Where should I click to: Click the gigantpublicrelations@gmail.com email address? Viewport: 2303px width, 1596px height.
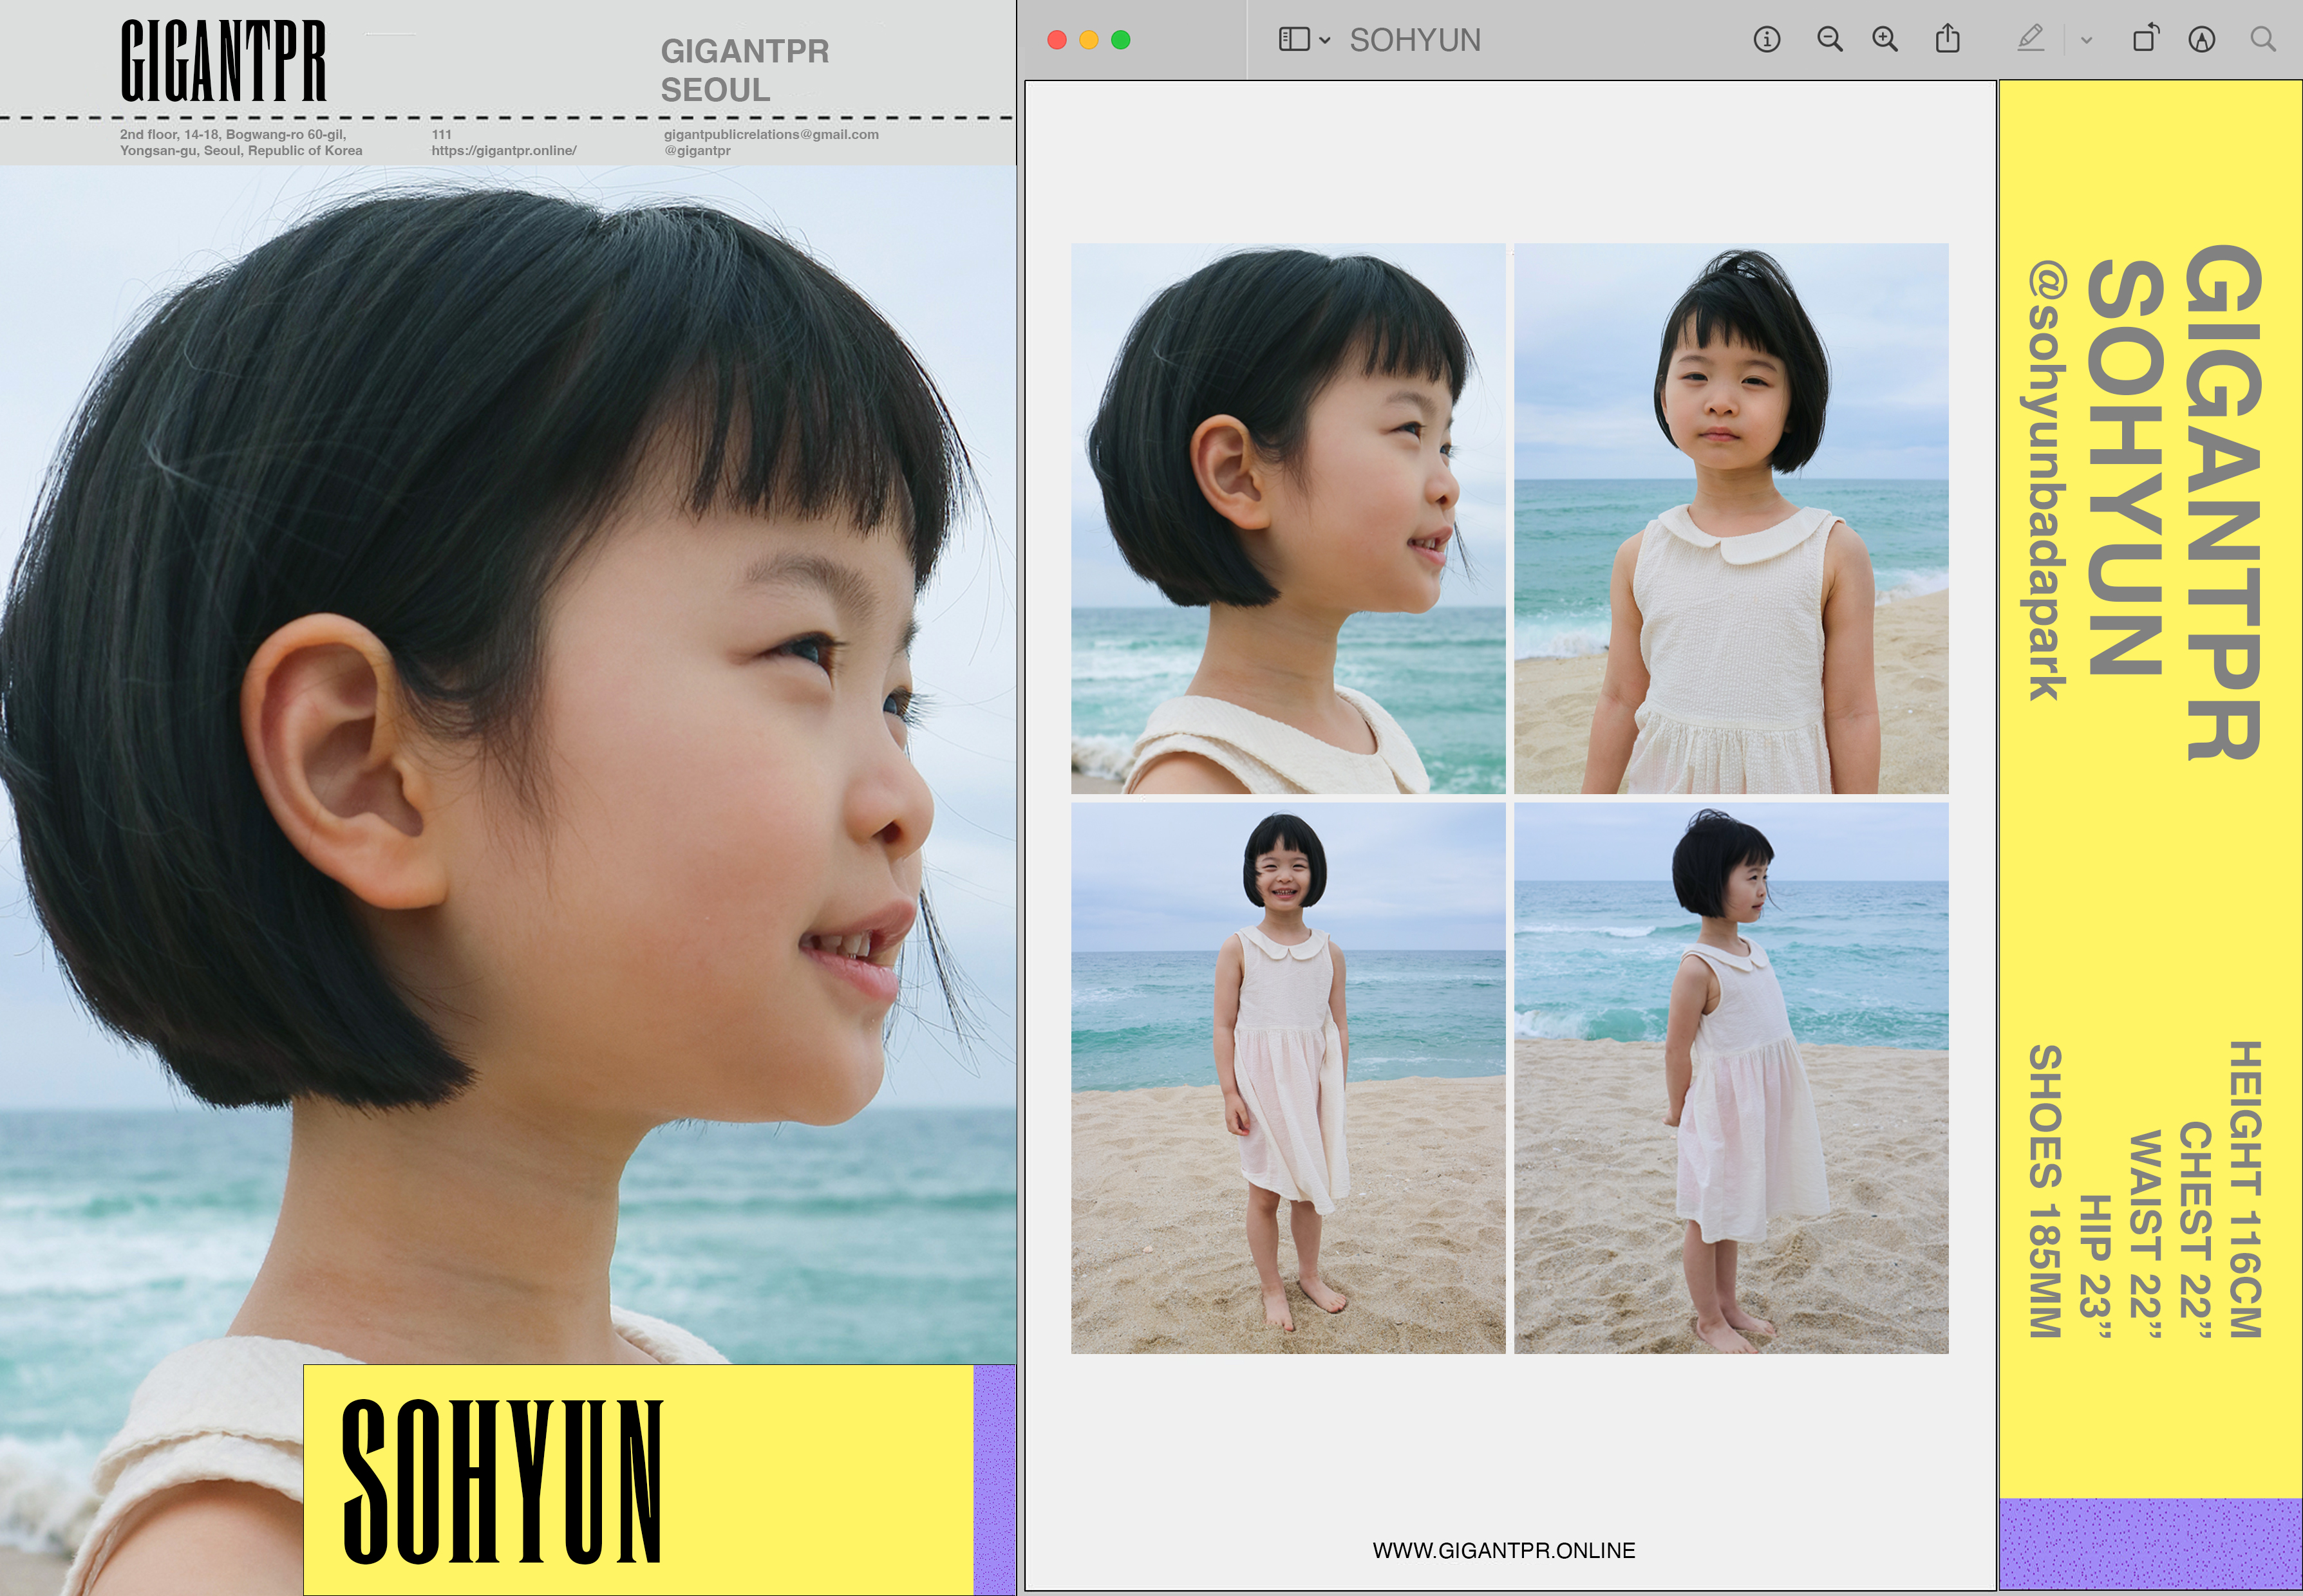pos(770,134)
